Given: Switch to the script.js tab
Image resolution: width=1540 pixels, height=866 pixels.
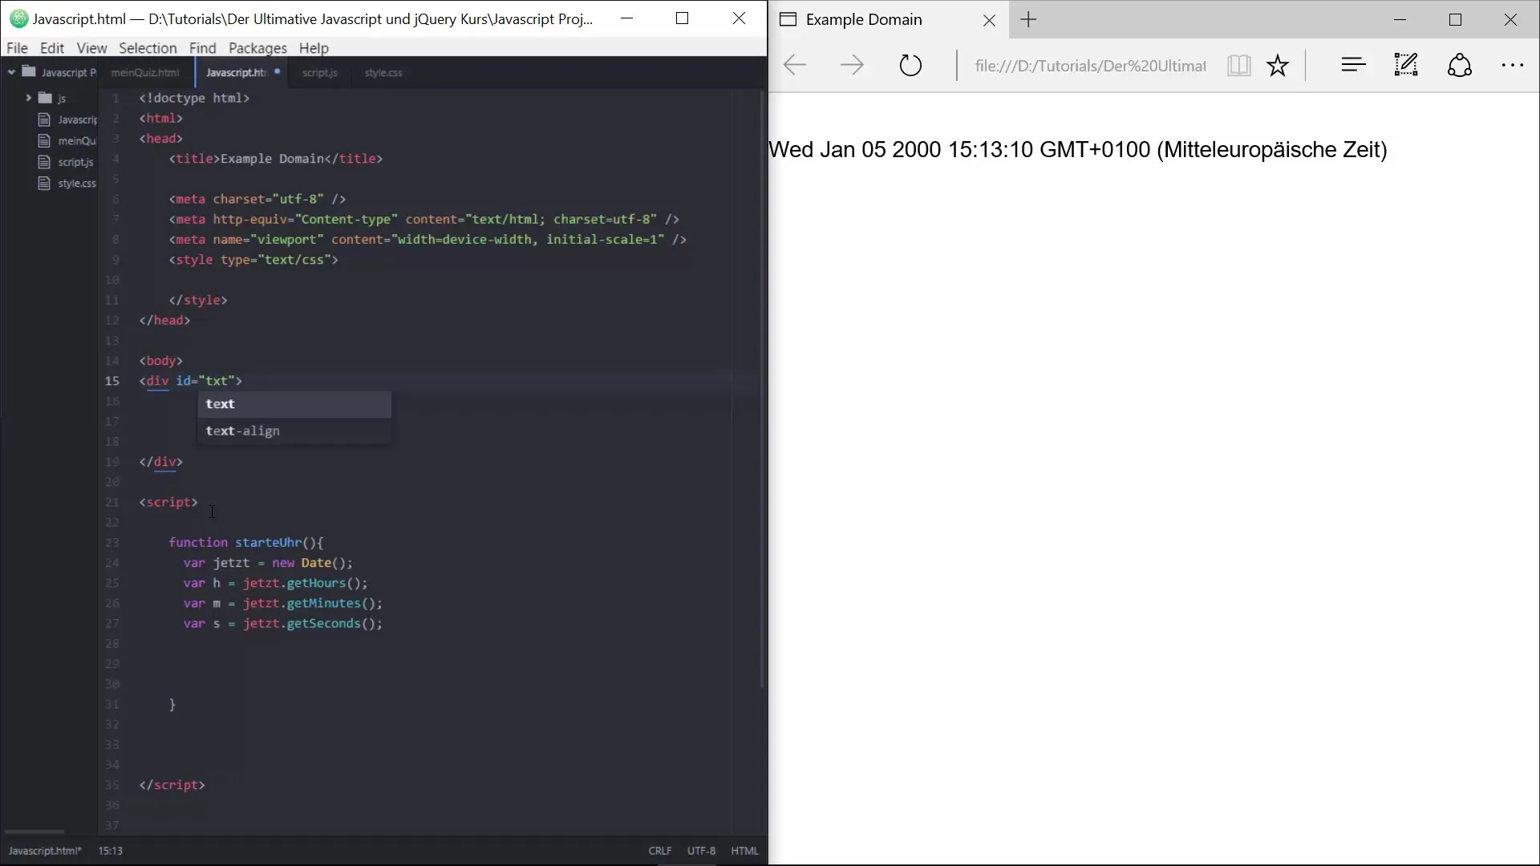Looking at the screenshot, I should 320,72.
